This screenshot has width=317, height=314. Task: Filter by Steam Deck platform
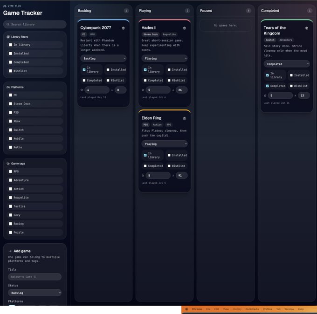point(11,103)
